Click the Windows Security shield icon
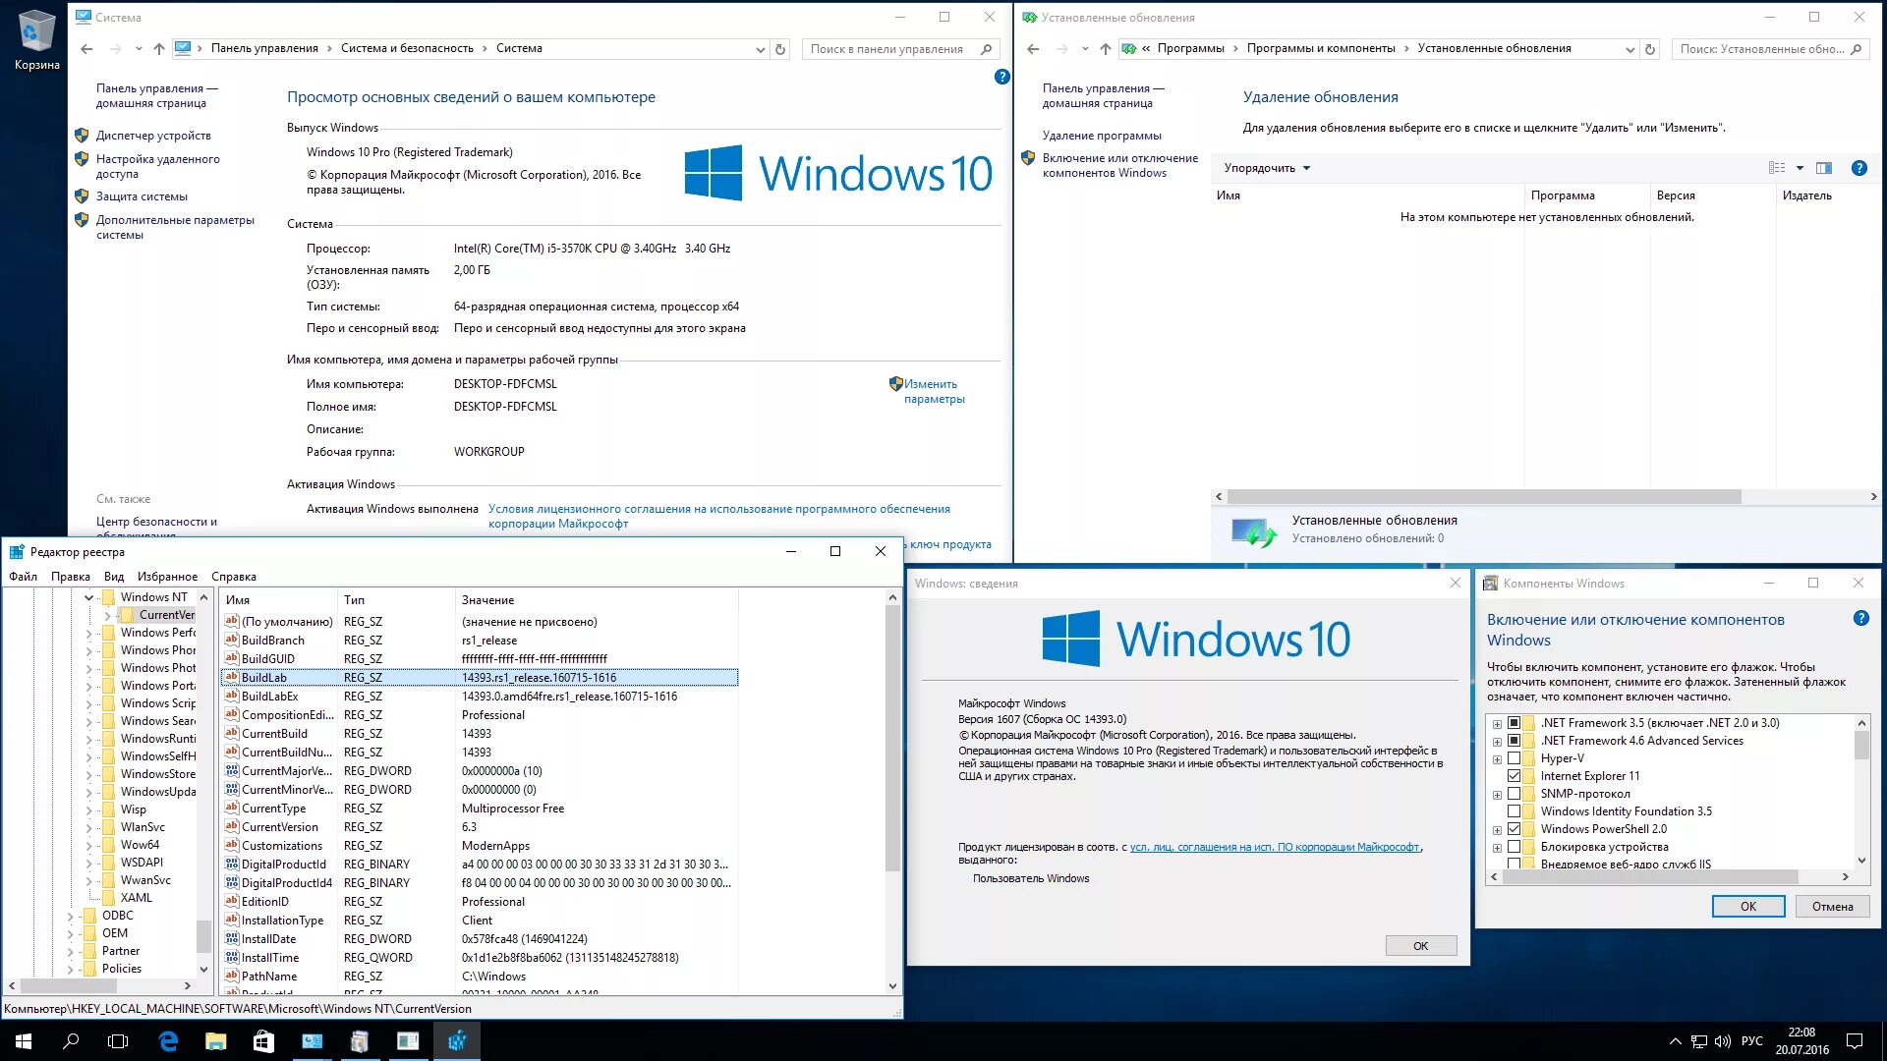The width and height of the screenshot is (1887, 1061). tap(895, 383)
